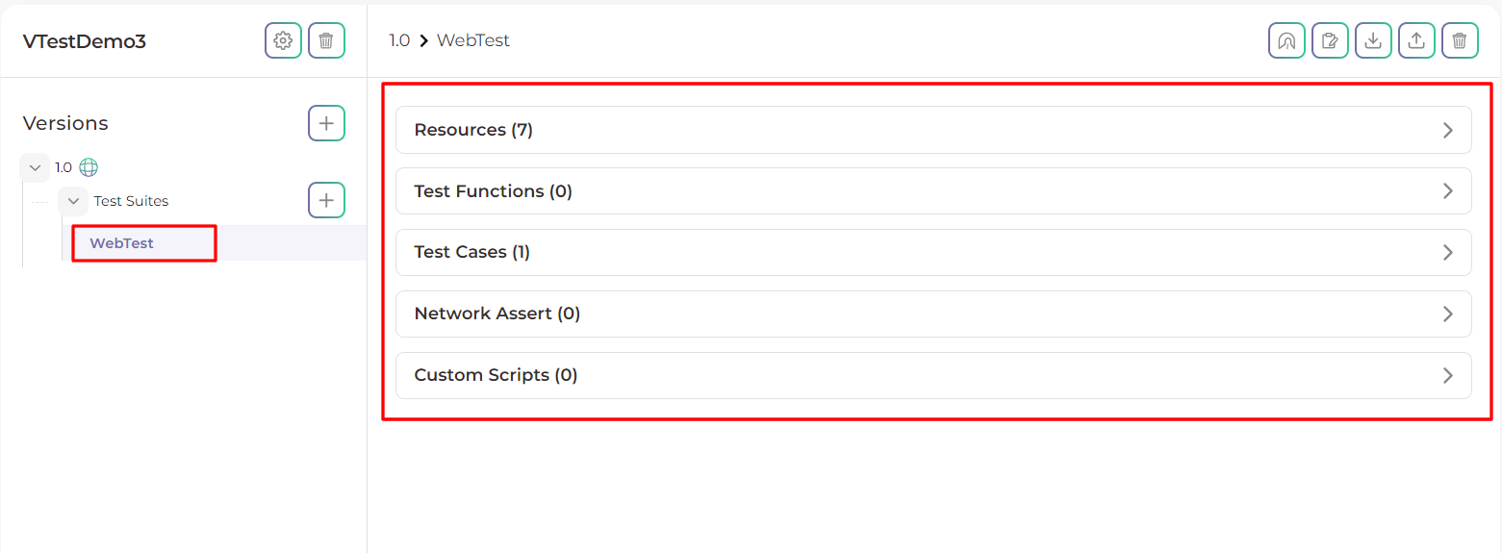Click the tunnel icon in WebTest toolbar
Screen dimensions: 1502x553
coord(1286,40)
